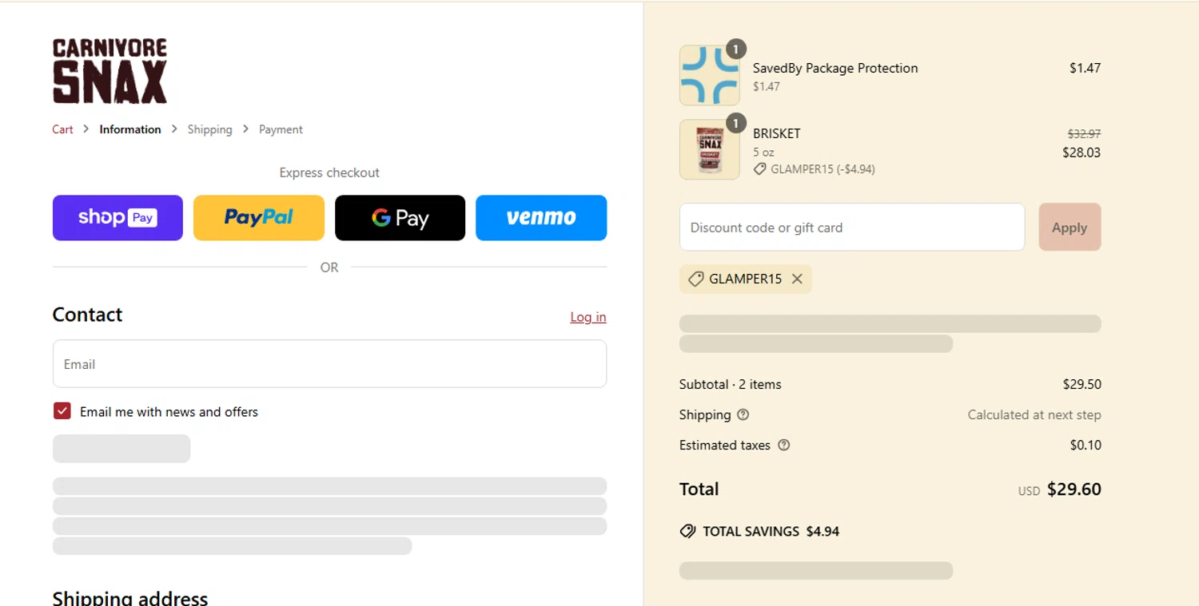The width and height of the screenshot is (1199, 606).
Task: Click Calculated at next step text
Action: (1034, 414)
